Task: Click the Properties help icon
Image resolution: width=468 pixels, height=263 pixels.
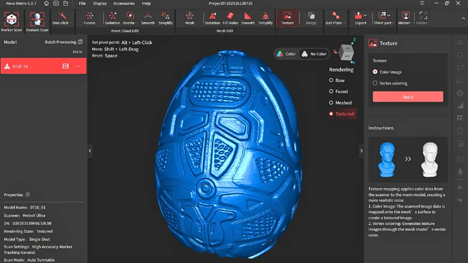Action: (x=28, y=194)
